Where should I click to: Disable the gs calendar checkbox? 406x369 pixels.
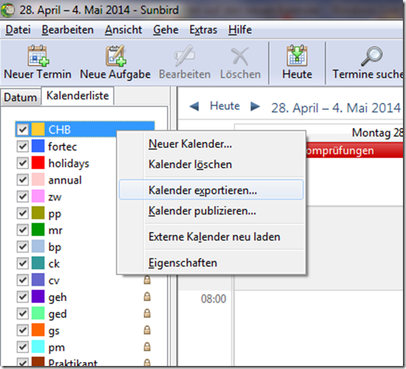coord(23,330)
